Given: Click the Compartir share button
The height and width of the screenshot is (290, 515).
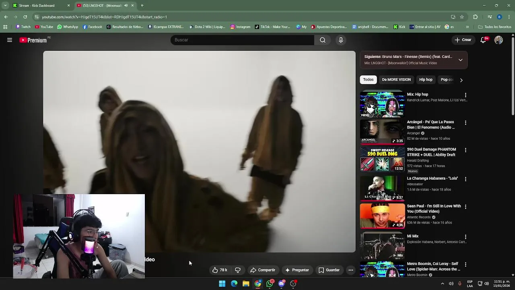Looking at the screenshot, I should coord(263,270).
